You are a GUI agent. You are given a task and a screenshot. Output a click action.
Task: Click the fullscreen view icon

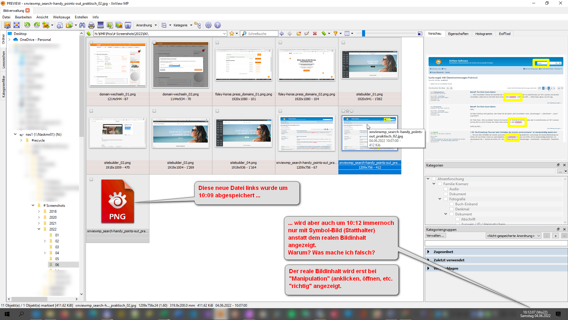(17, 25)
